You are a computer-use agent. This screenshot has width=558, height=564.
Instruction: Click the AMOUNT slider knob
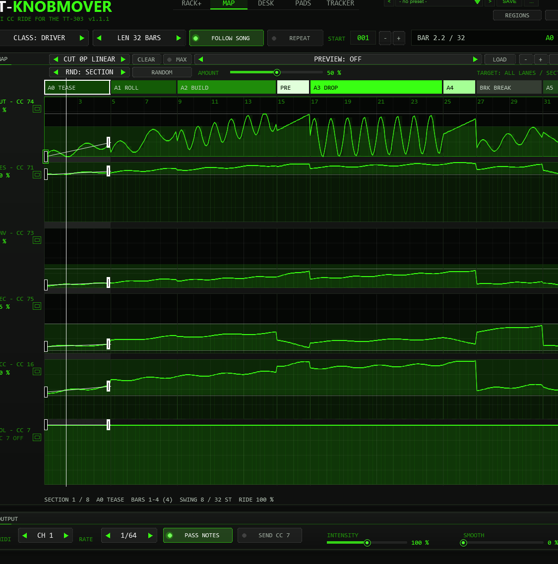click(277, 73)
